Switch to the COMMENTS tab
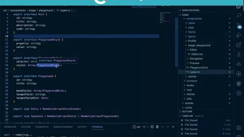The width and height of the screenshot is (244, 137). point(42,127)
